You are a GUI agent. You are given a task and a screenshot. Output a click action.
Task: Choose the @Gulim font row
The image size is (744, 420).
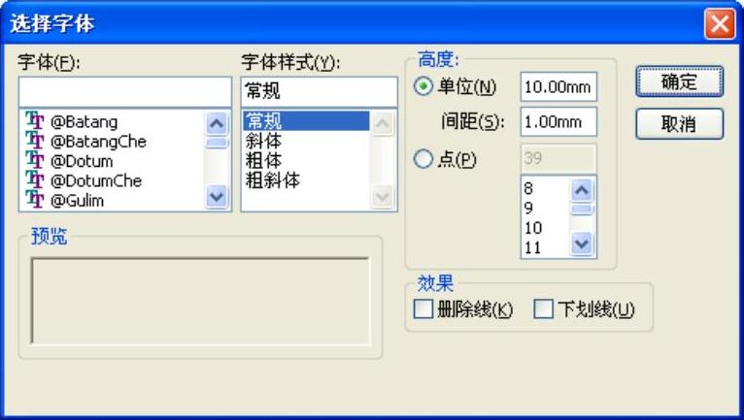tap(77, 201)
